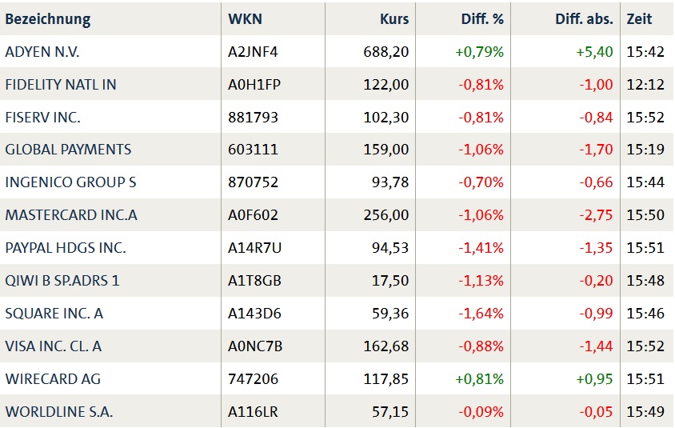Image resolution: width=675 pixels, height=428 pixels.
Task: Click QIWI B SP.ADRS 1 name
Action: click(x=62, y=281)
